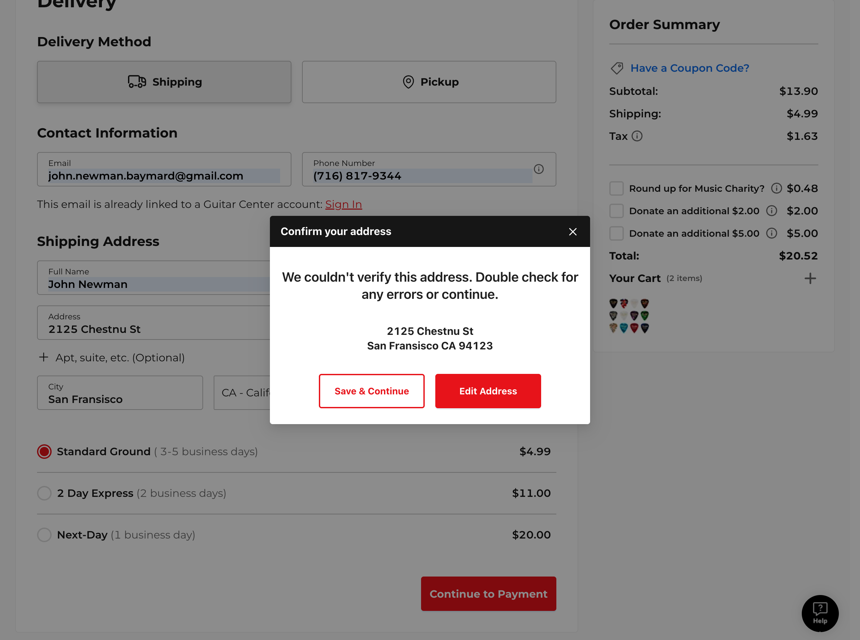The height and width of the screenshot is (640, 860).
Task: Select the 2 Day Express shipping option
Action: click(x=44, y=493)
